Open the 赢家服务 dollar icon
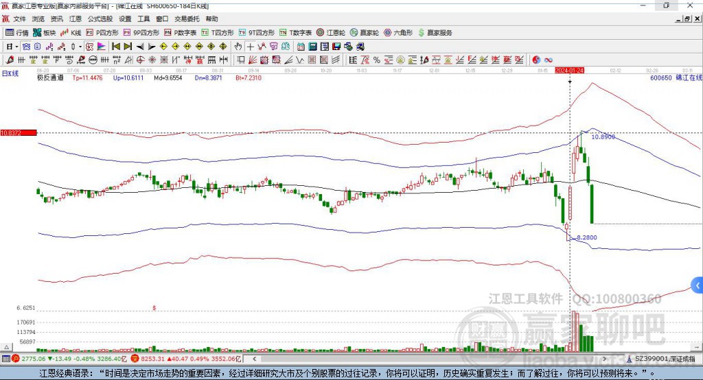This screenshot has height=380, width=703. (435, 33)
